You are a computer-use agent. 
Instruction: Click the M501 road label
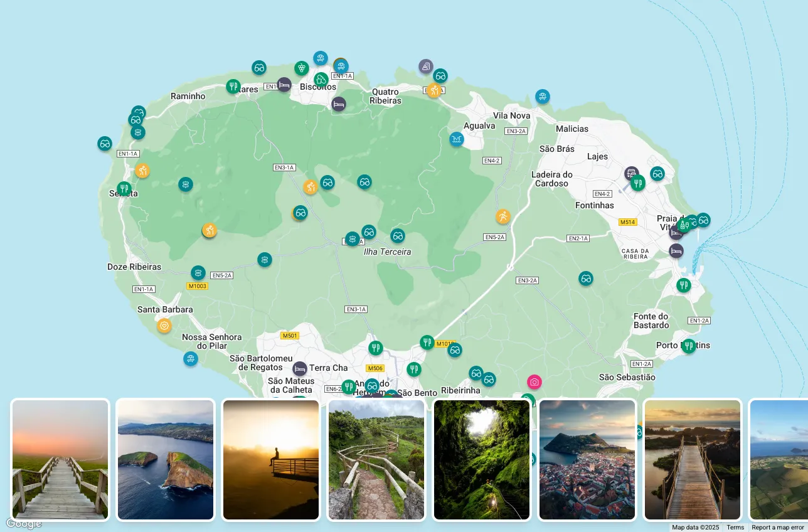289,336
